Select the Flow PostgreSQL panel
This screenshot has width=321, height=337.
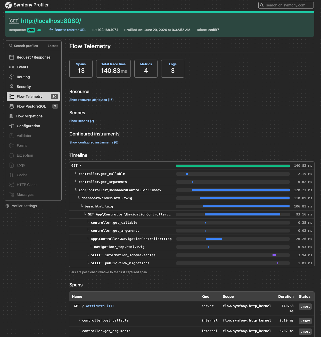[33, 106]
